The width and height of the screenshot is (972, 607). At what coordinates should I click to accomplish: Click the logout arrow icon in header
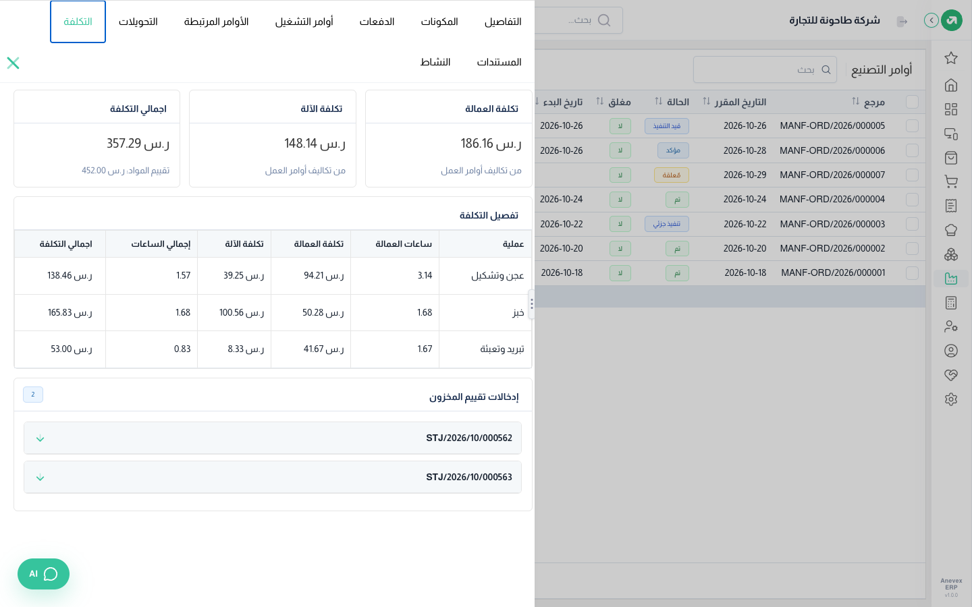coord(902,22)
